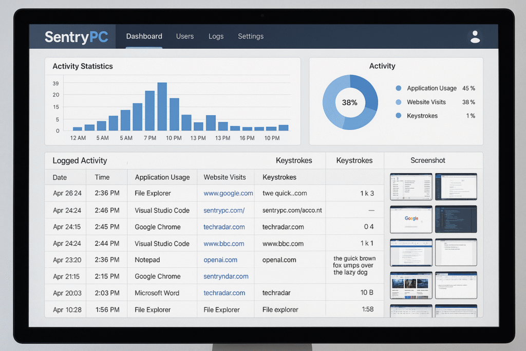Click the Keystrokes legend dot
526x351 pixels.
coord(399,116)
